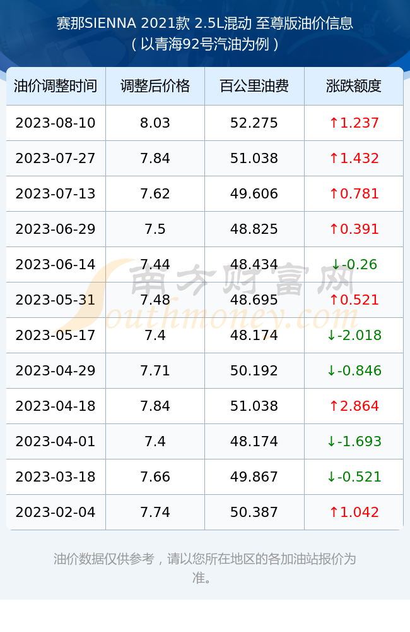Click the 以青海92号汽油为例 subtitle

tap(205, 44)
